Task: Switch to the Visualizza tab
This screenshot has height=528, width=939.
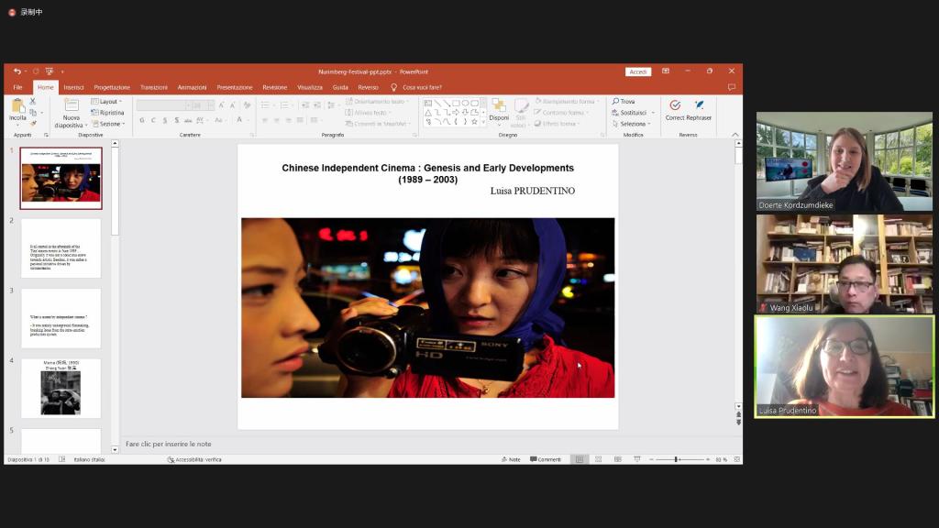Action: (310, 87)
